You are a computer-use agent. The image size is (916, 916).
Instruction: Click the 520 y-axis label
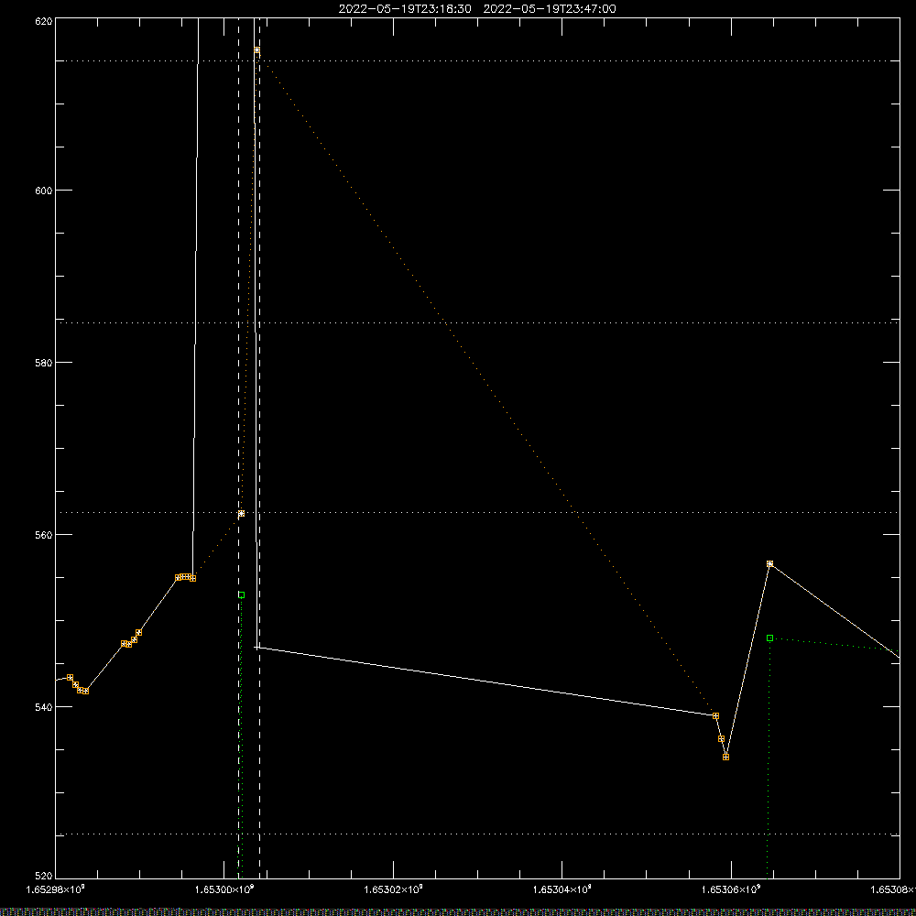(44, 877)
